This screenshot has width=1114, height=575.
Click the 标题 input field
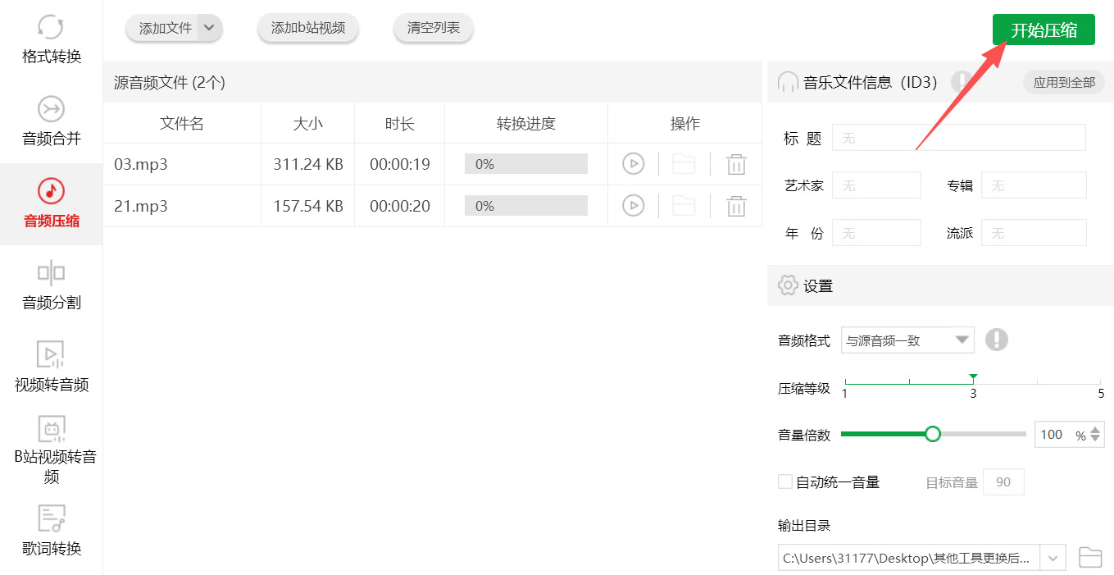959,138
